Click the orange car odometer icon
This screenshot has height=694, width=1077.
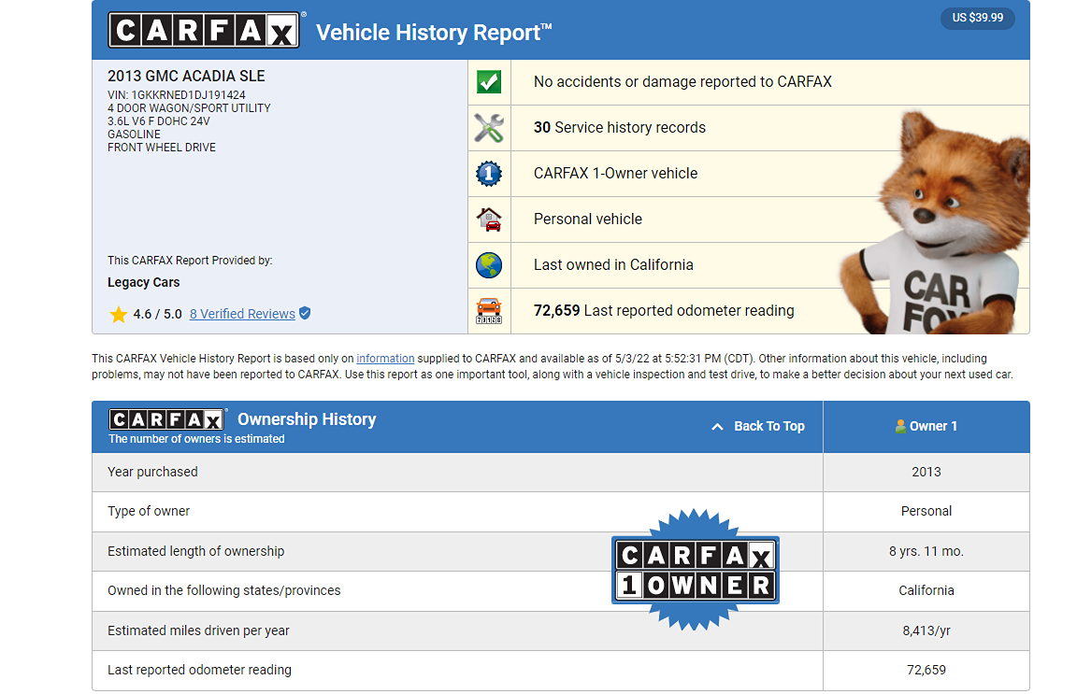[489, 310]
